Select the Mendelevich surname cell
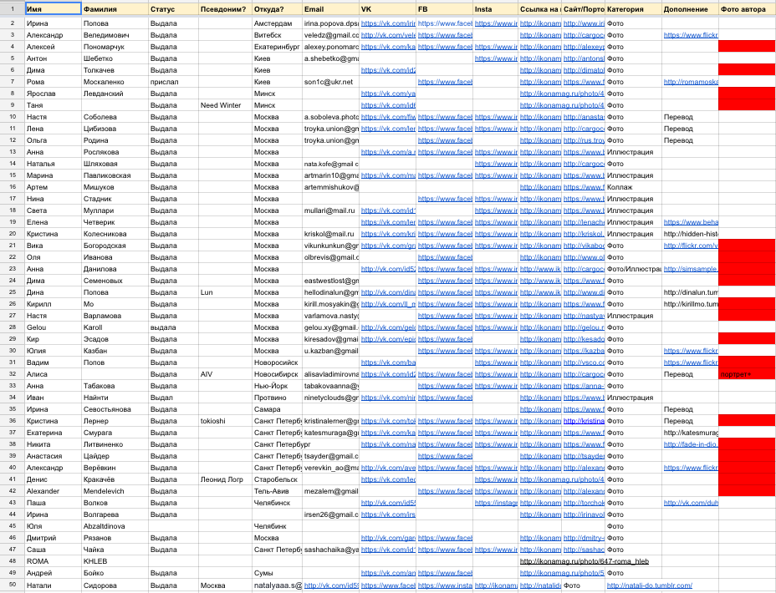Screen dimensions: 776x593 (x=115, y=491)
